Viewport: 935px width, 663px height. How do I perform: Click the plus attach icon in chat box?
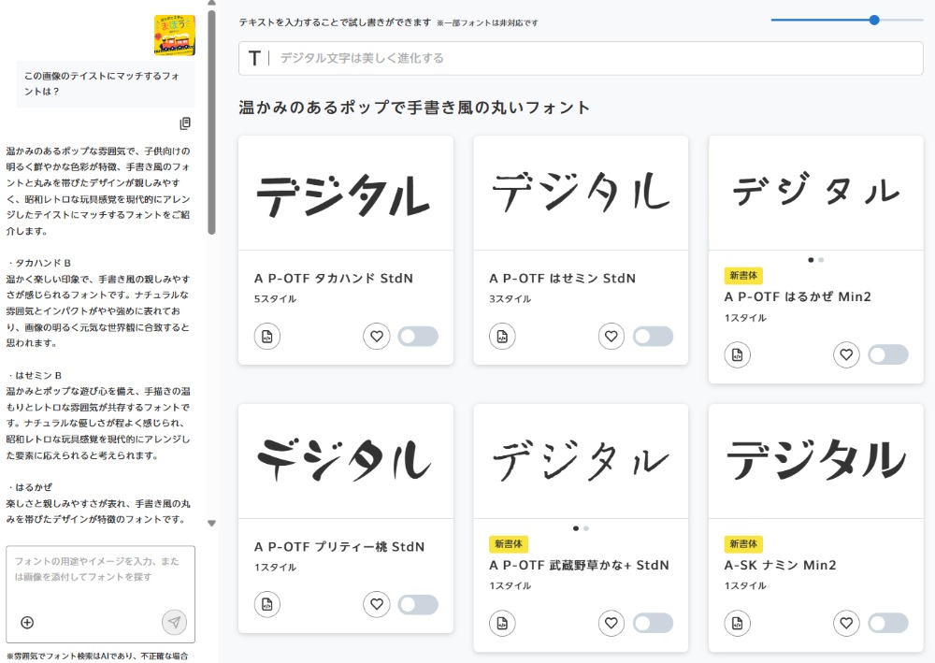point(27,623)
